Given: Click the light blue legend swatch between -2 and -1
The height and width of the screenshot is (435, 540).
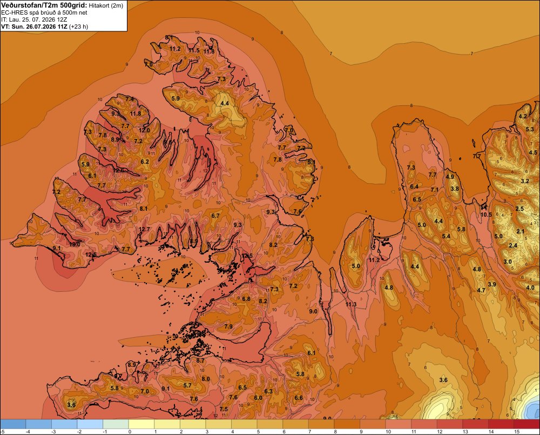Looking at the screenshot, I should coord(90,424).
